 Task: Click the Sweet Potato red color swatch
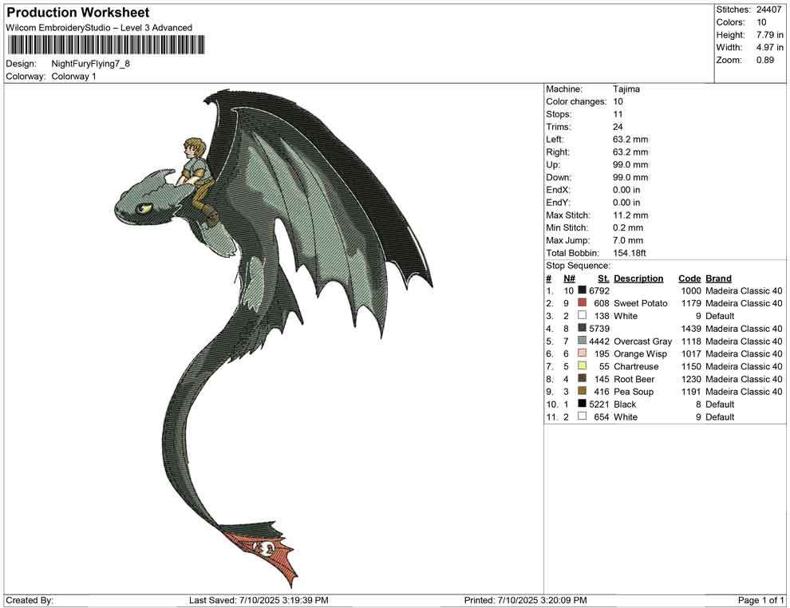582,302
